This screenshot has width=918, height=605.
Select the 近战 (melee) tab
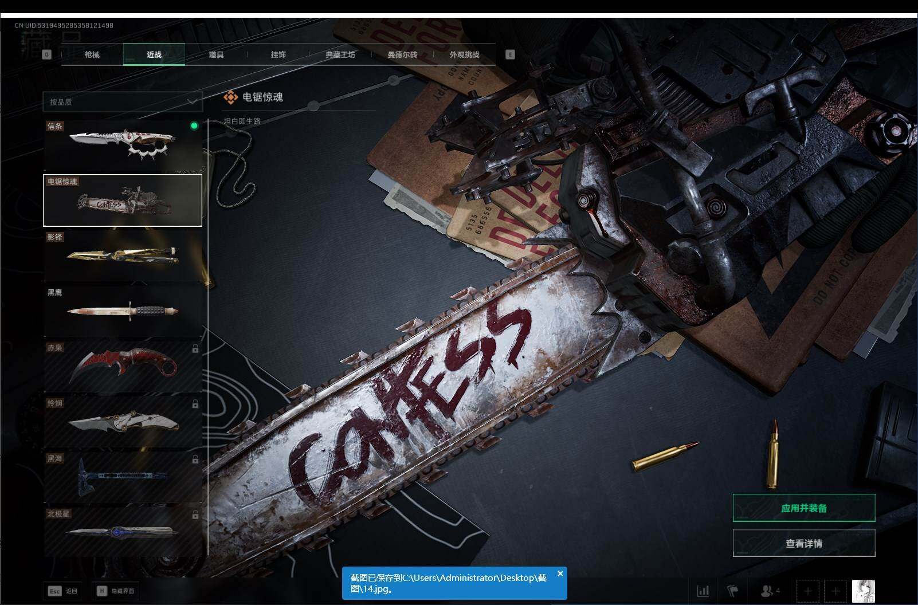click(x=154, y=54)
